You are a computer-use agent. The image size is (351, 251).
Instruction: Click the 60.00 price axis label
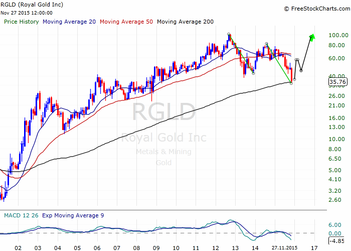(336, 58)
